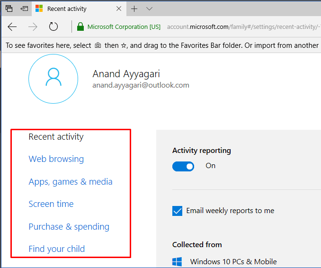Open a new tab with plus icon

pyautogui.click(x=134, y=9)
